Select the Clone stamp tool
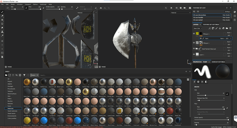 pyautogui.click(x=2, y=32)
